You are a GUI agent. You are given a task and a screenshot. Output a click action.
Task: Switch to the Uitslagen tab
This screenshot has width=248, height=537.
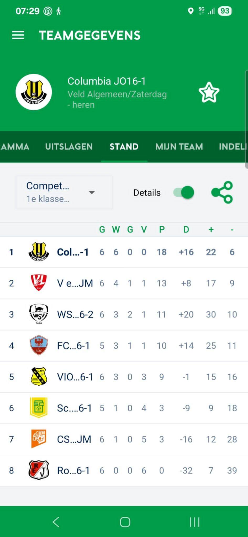(69, 146)
